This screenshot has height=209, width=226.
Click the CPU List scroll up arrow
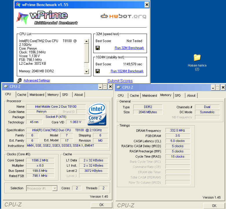(86, 41)
